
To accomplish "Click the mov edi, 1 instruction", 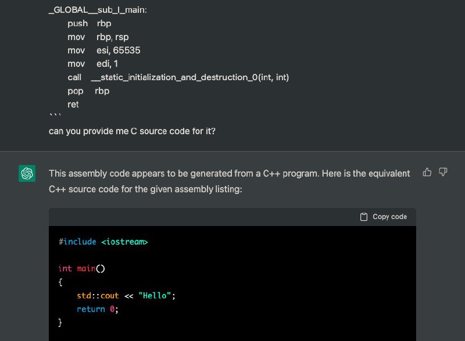I will 92,64.
